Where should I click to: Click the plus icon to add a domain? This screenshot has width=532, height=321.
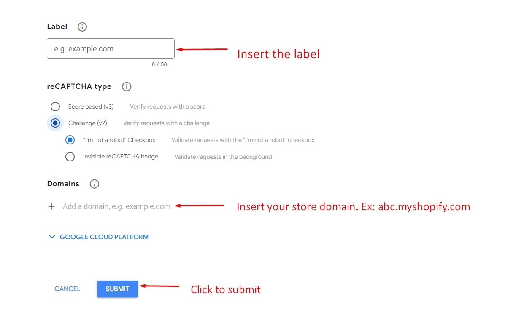[x=51, y=206]
